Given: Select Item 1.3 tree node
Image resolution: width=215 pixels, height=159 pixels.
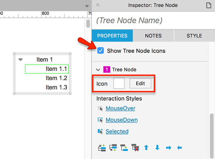Looking at the screenshot, I should coord(56,87).
